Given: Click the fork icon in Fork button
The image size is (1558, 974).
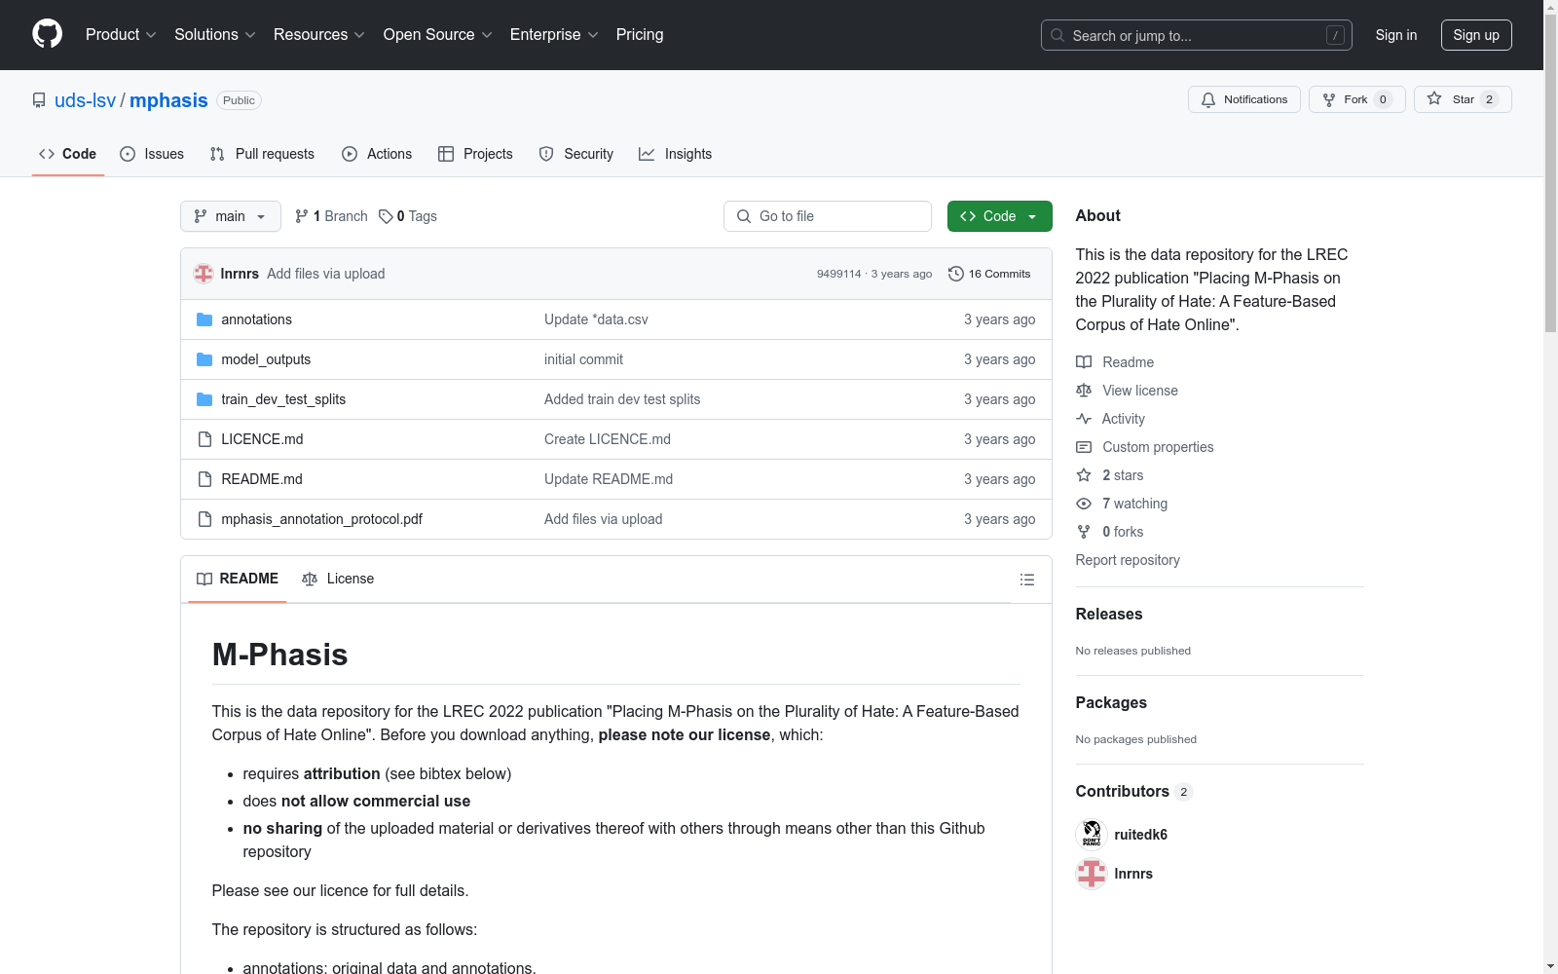Looking at the screenshot, I should tap(1329, 99).
